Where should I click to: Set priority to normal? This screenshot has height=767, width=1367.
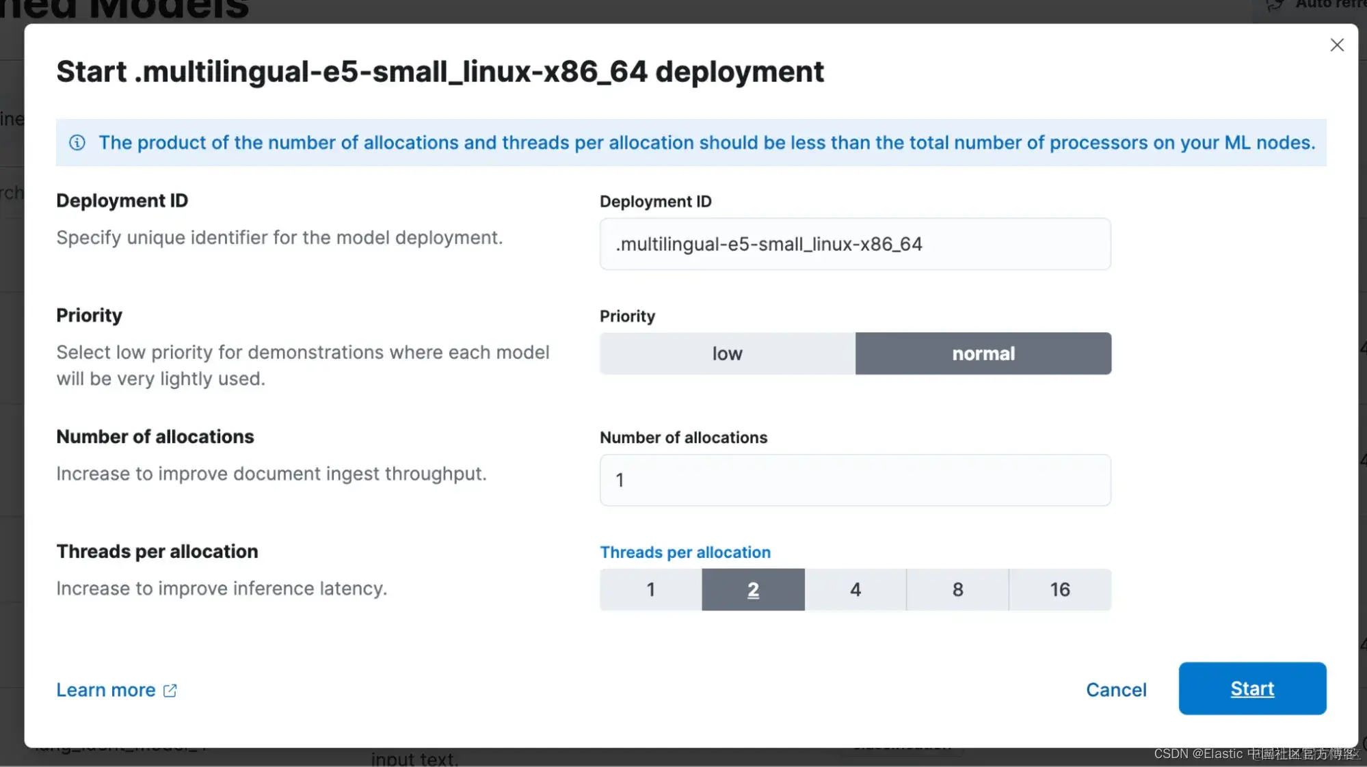point(983,353)
